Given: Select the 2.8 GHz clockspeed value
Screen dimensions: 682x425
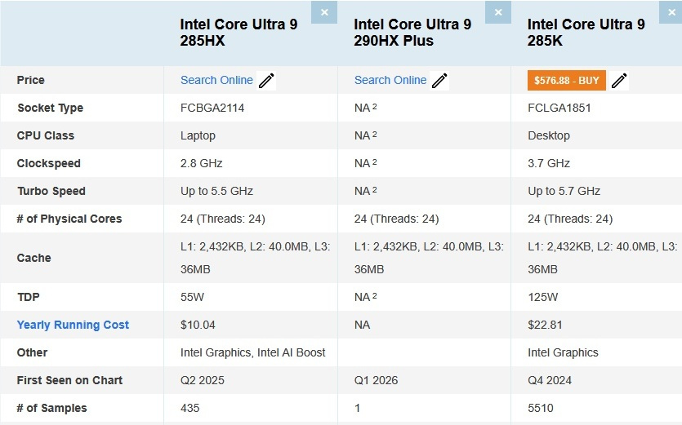Looking at the screenshot, I should point(202,163).
